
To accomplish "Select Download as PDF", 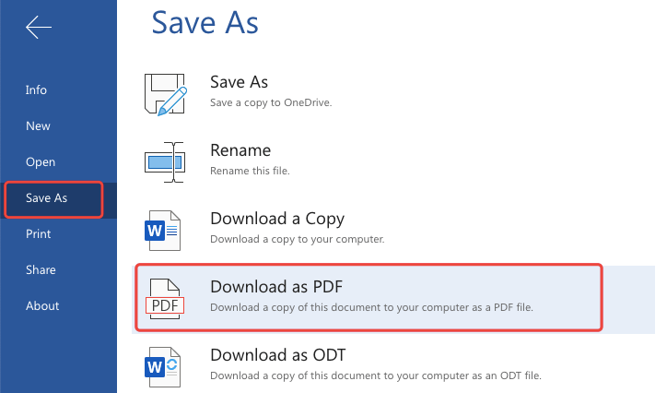I will (x=276, y=286).
